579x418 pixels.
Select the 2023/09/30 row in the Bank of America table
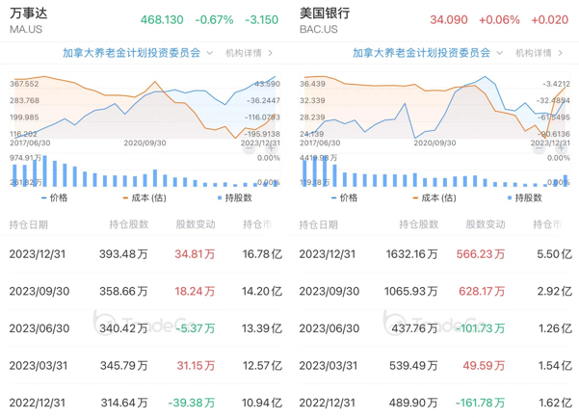(434, 291)
